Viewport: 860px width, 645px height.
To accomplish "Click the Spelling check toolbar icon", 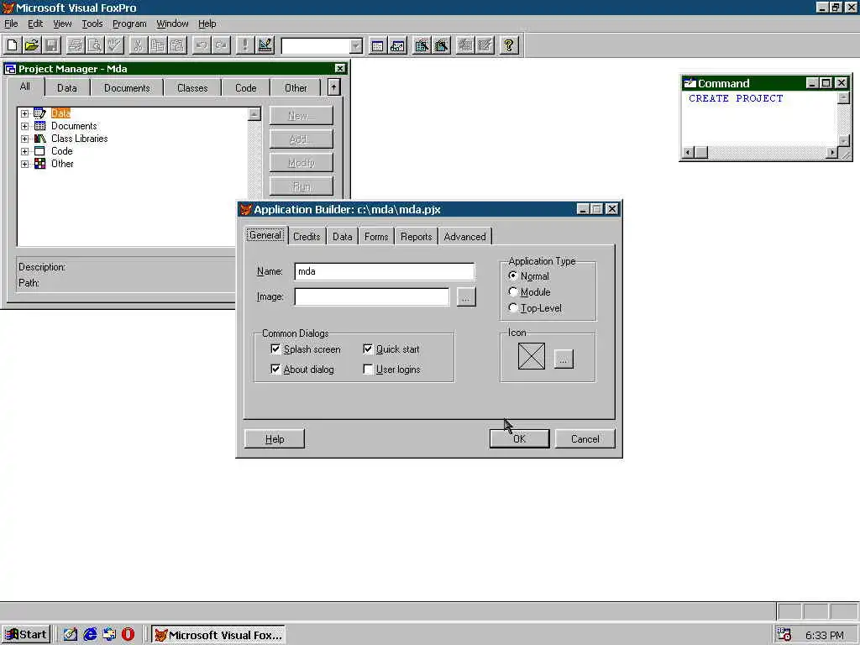I will coord(114,45).
